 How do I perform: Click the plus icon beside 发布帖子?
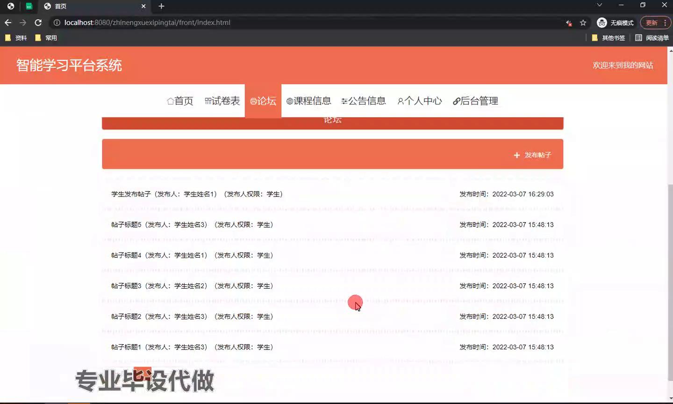[516, 155]
